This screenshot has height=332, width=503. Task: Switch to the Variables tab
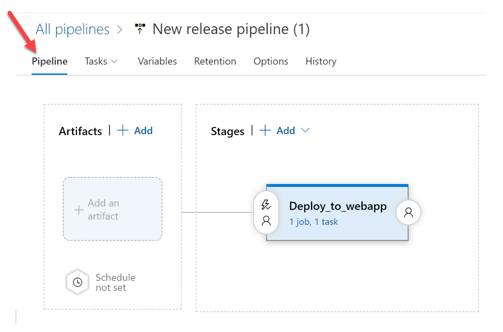(x=157, y=61)
